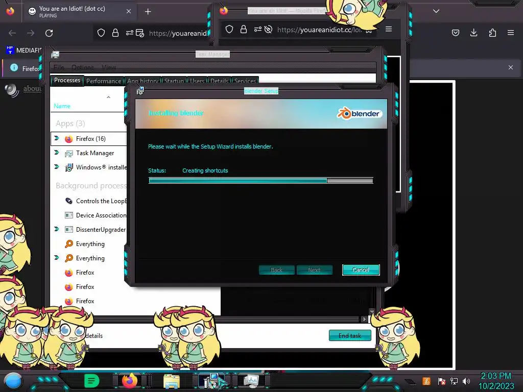Screen dimensions: 523x392
Task: Open Task Manager Options menu
Action: [83, 68]
